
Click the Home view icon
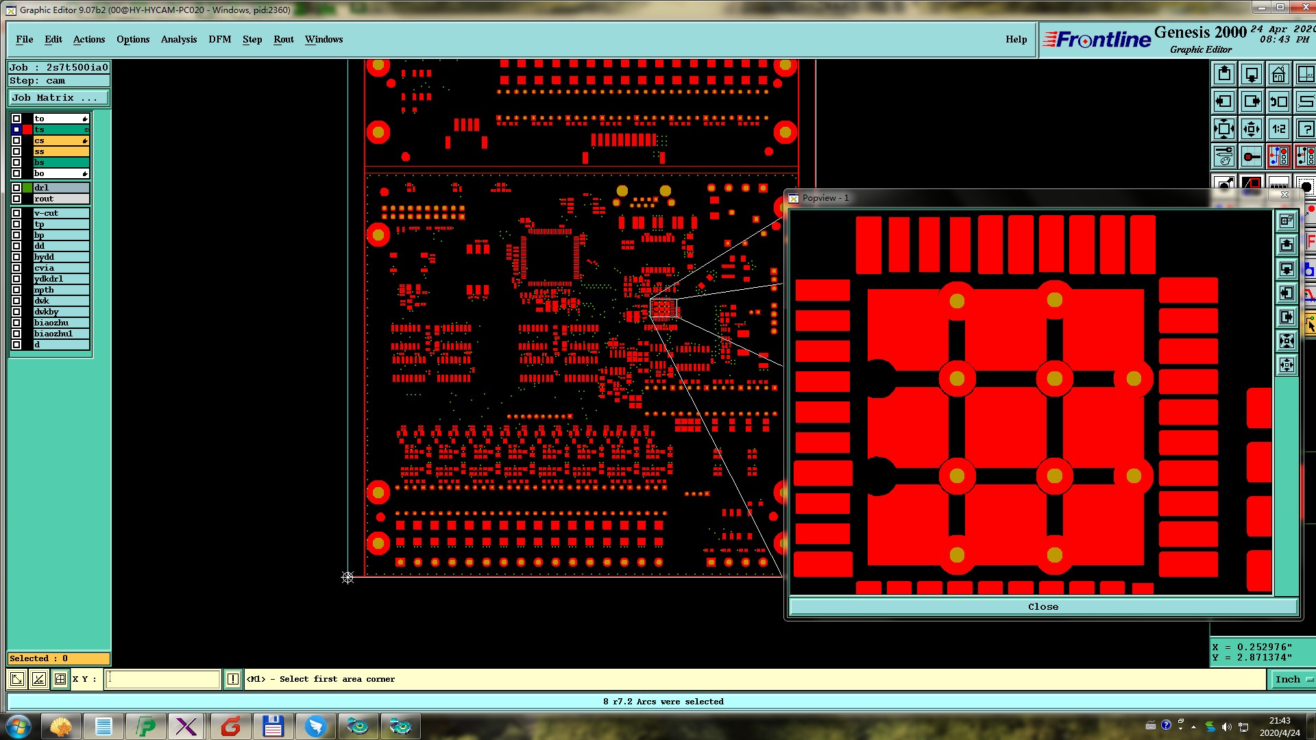pyautogui.click(x=1278, y=74)
